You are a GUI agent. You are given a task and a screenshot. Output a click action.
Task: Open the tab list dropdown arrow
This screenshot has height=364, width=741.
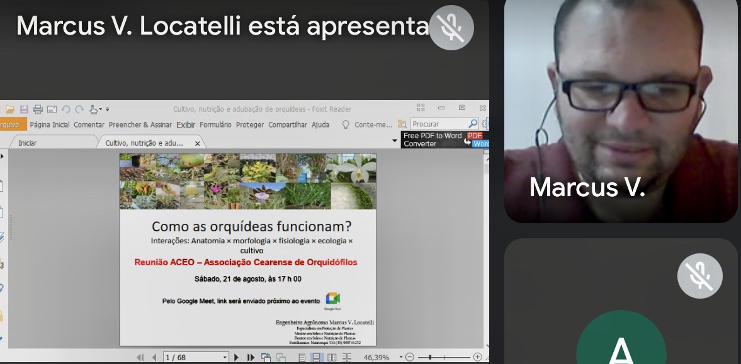[x=395, y=141]
